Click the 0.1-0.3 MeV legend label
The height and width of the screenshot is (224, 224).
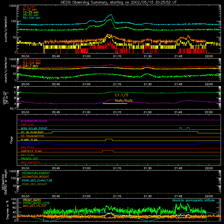[x=32, y=60]
